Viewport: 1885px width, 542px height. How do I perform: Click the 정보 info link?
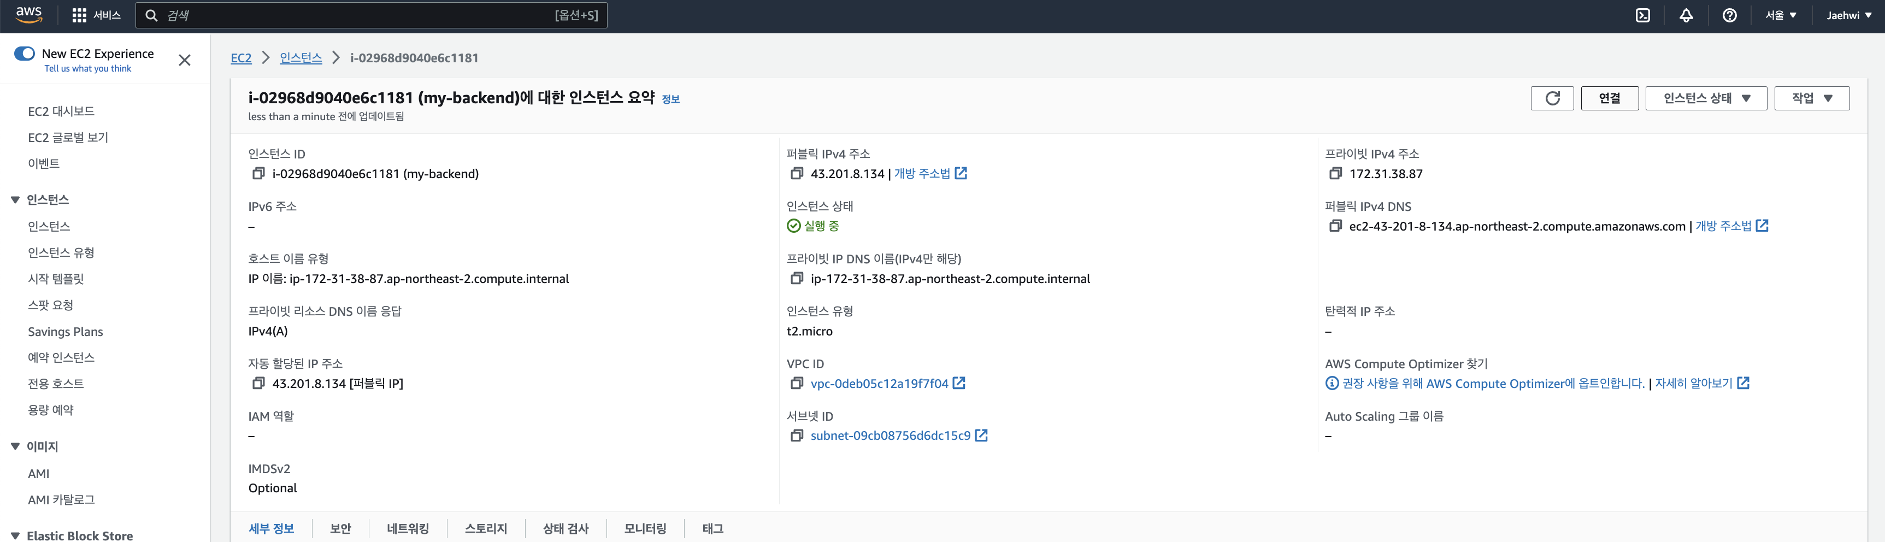tap(670, 99)
